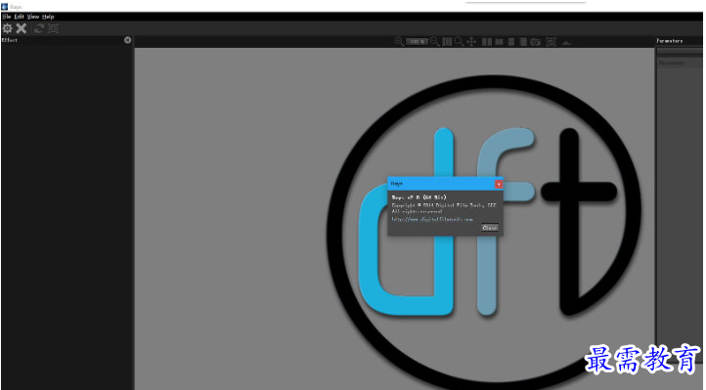This screenshot has height=390, width=706.
Task: Open the Edit menu
Action: (19, 17)
